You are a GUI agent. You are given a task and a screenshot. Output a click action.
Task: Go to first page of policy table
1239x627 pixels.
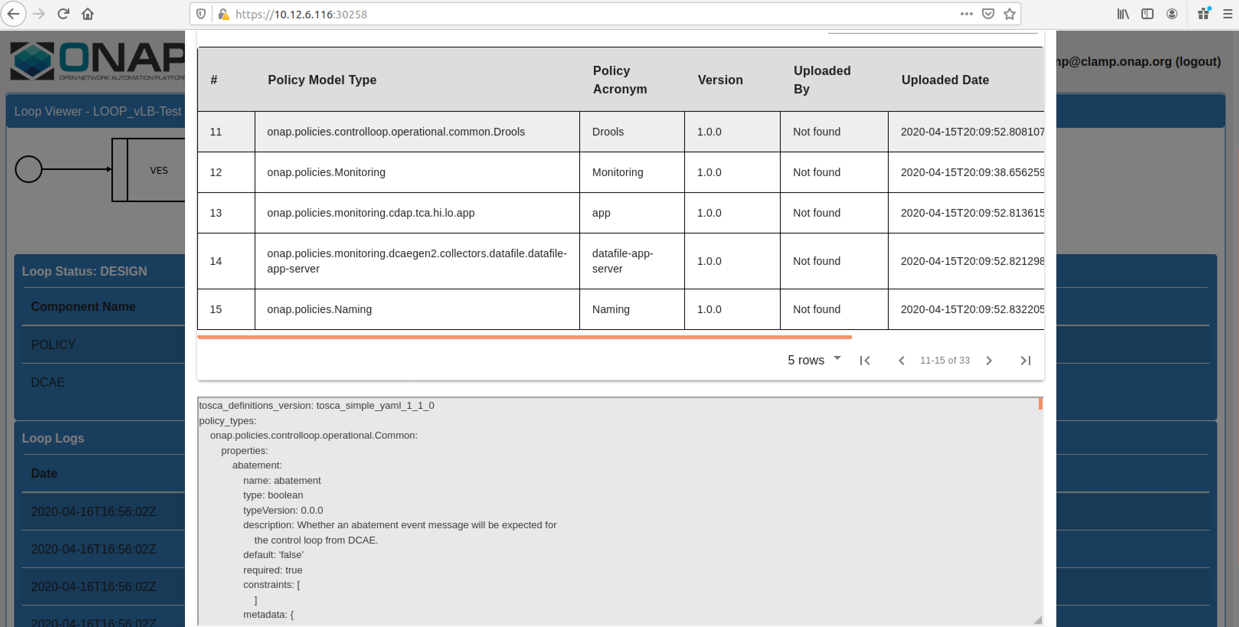click(865, 361)
